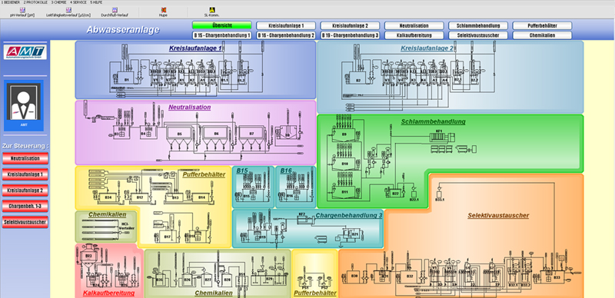Click the red Neutralisation control button
The width and height of the screenshot is (615, 298).
pos(25,158)
